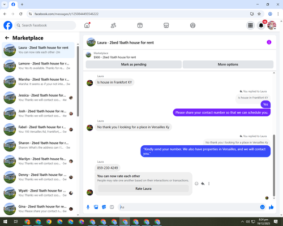Open Marilyn conversation in the list

coord(38,161)
